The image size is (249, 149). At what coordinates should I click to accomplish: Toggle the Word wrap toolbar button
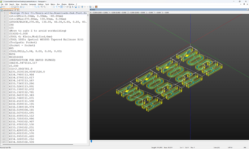pyautogui.click(x=54, y=7)
